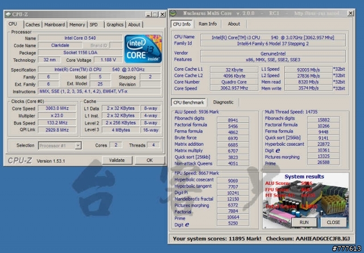The width and height of the screenshot is (364, 253).
Task: Click the Core Cache L2 value 4096 Kbyte
Action: click(234, 75)
